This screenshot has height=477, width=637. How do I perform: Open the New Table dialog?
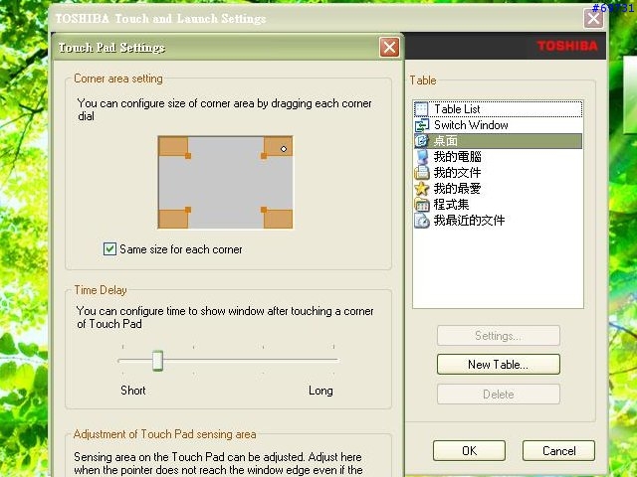(499, 365)
